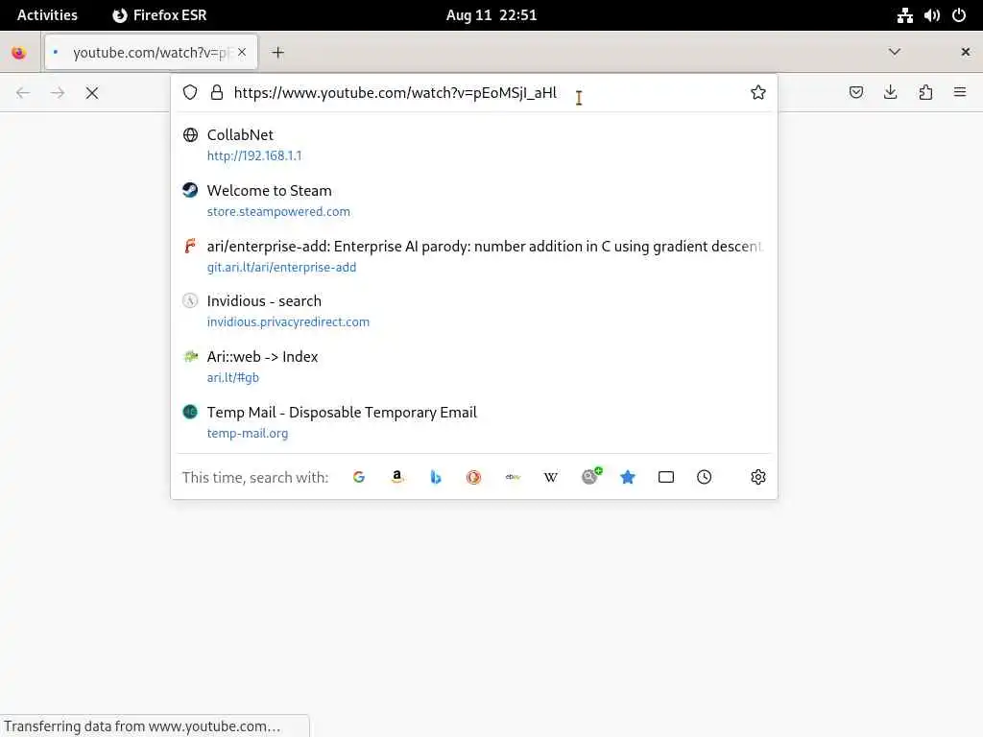The image size is (983, 737).
Task: Open the Downloads panel
Action: click(890, 93)
